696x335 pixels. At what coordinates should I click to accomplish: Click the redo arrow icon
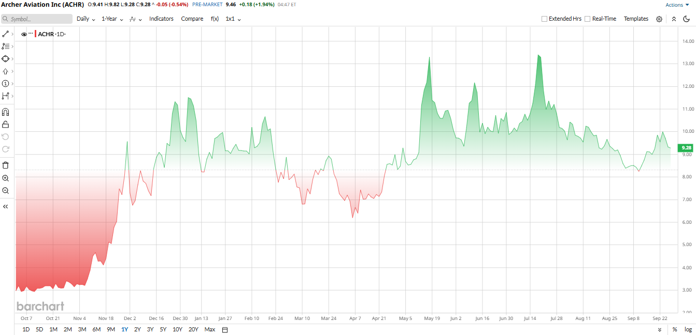click(x=6, y=149)
